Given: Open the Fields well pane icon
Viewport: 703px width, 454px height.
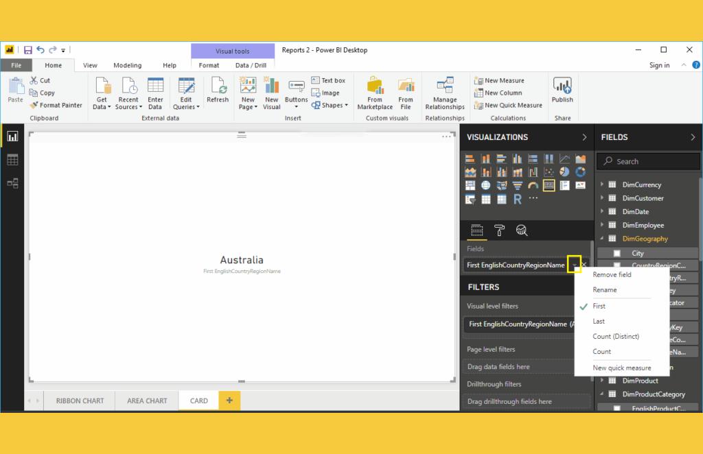Looking at the screenshot, I should tap(477, 230).
